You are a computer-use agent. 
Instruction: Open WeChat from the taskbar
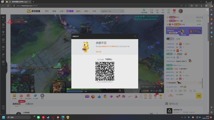tap(39, 117)
